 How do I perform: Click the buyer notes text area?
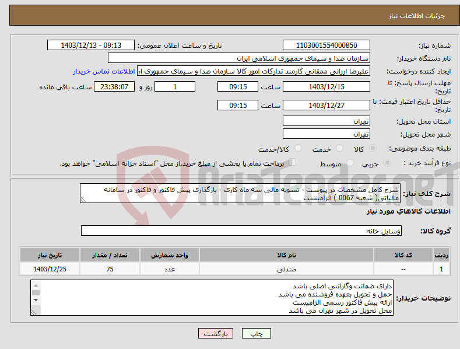(x=212, y=298)
